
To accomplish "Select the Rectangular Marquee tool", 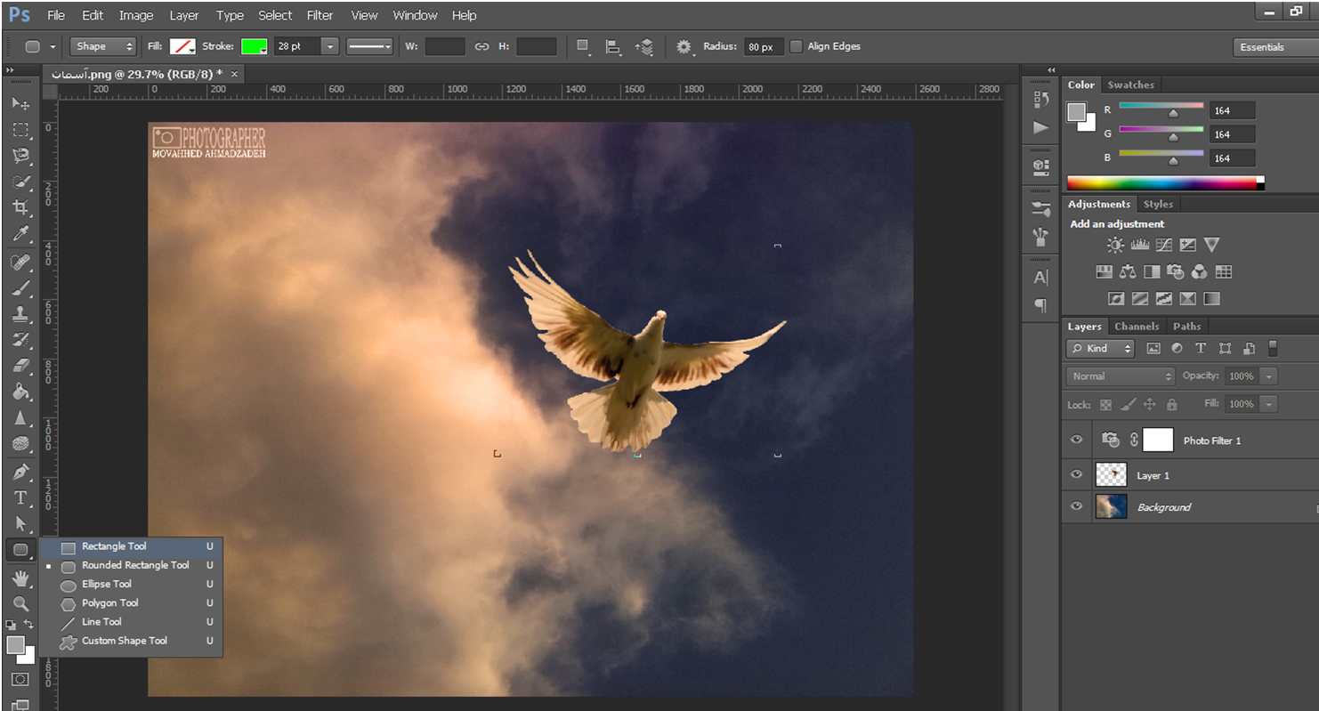I will (x=20, y=130).
